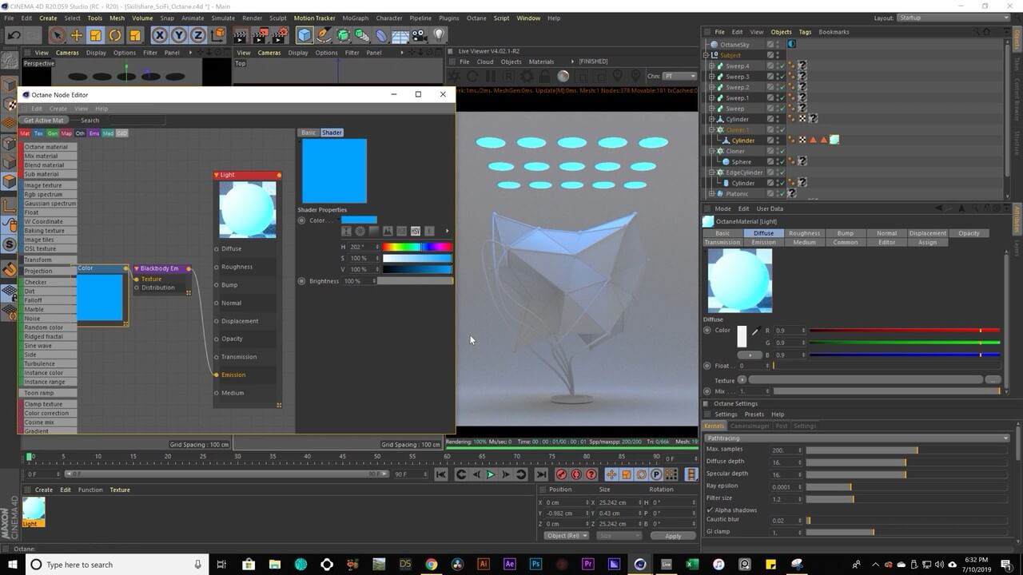Click the Go to End of animation icon

pos(540,474)
